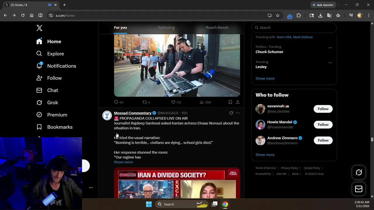
Task: Open the floating Grok button
Action: point(359,172)
